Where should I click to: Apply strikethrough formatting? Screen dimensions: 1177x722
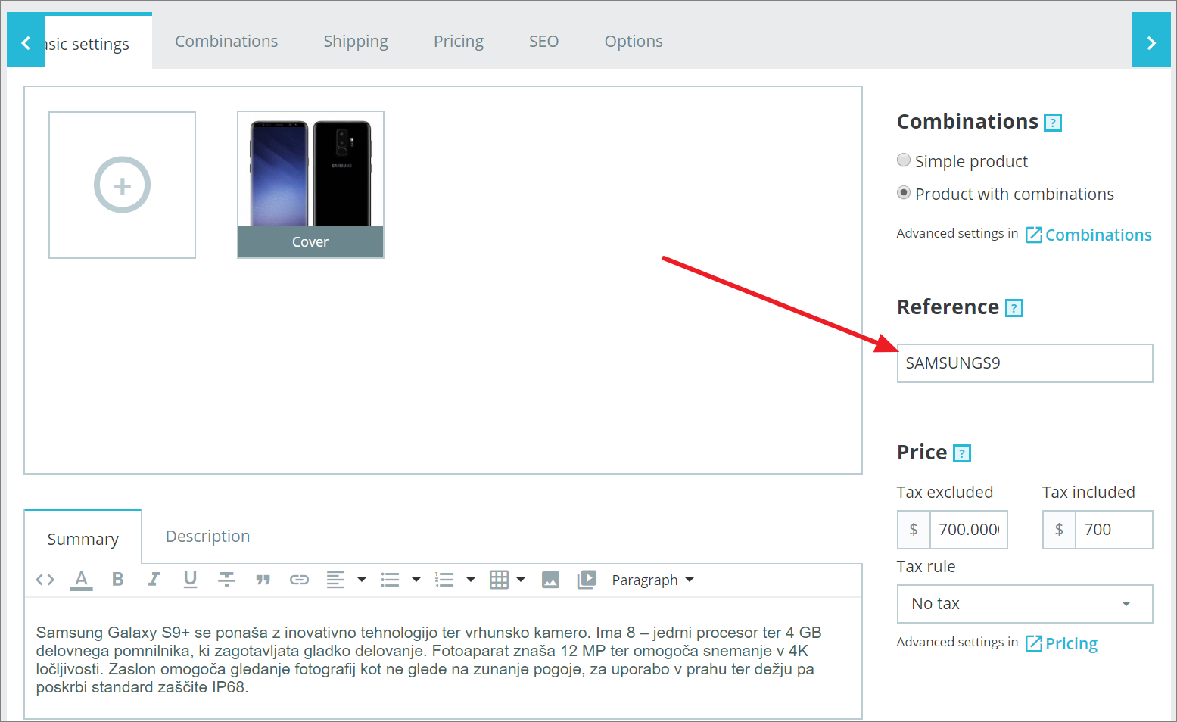point(226,580)
